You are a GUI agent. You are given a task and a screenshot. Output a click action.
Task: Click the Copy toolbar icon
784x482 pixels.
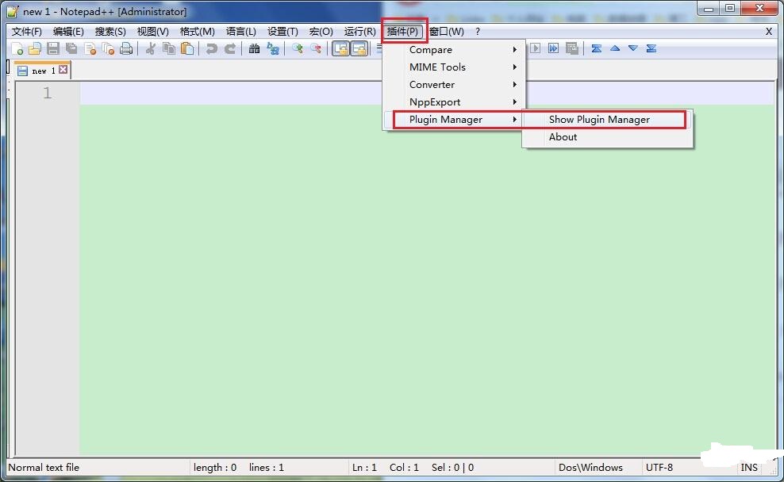[x=169, y=48]
